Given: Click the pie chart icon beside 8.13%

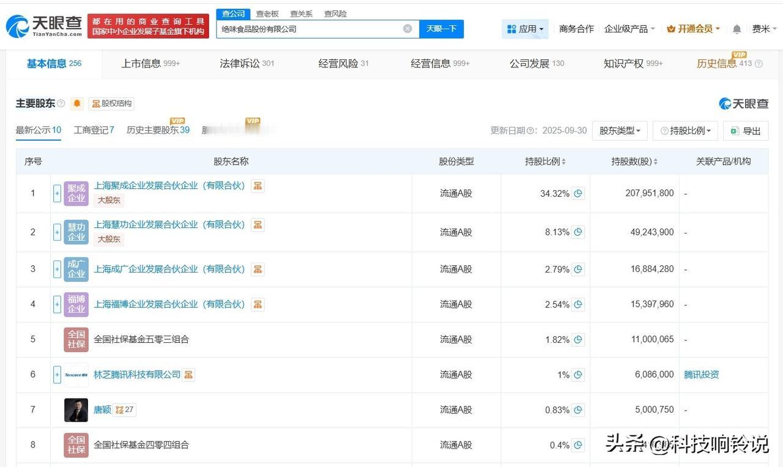Looking at the screenshot, I should click(x=578, y=232).
